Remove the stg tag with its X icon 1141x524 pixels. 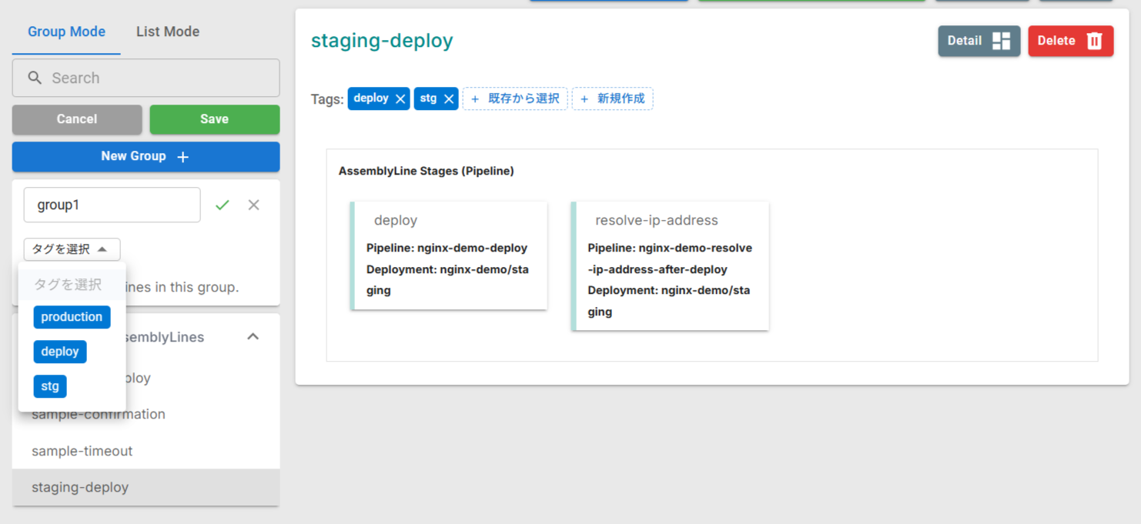coord(449,98)
